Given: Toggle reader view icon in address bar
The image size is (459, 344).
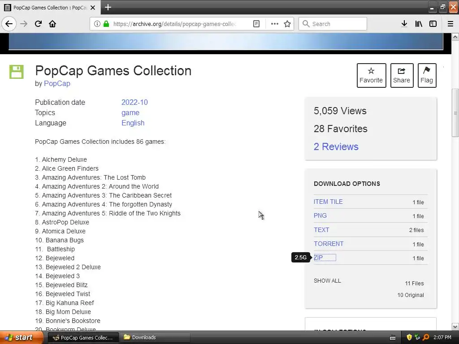Looking at the screenshot, I should click(256, 24).
